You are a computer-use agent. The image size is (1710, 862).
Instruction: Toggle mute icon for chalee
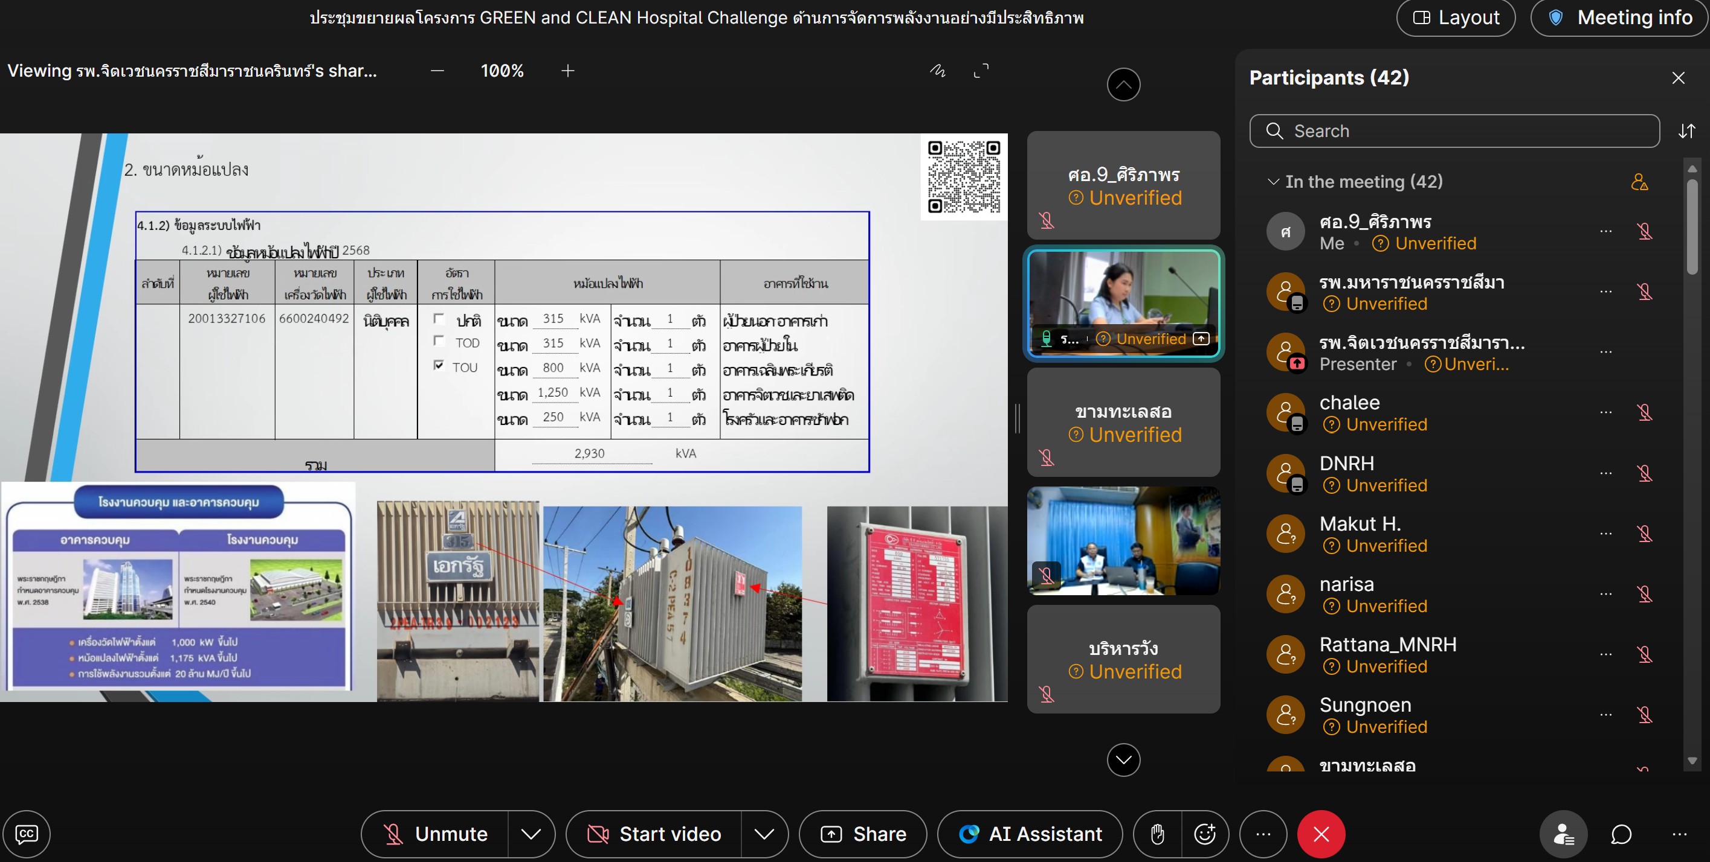coord(1644,412)
